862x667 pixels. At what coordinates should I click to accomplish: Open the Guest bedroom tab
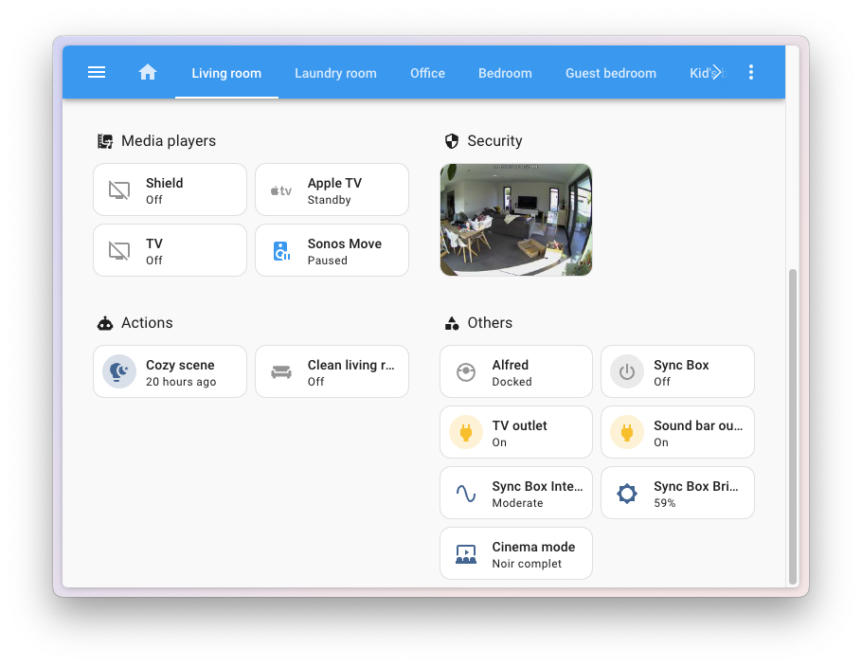(610, 73)
